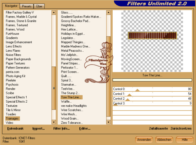This screenshot has height=145, width=196.
Task: Click the Abbrechen button
Action: pos(164,140)
